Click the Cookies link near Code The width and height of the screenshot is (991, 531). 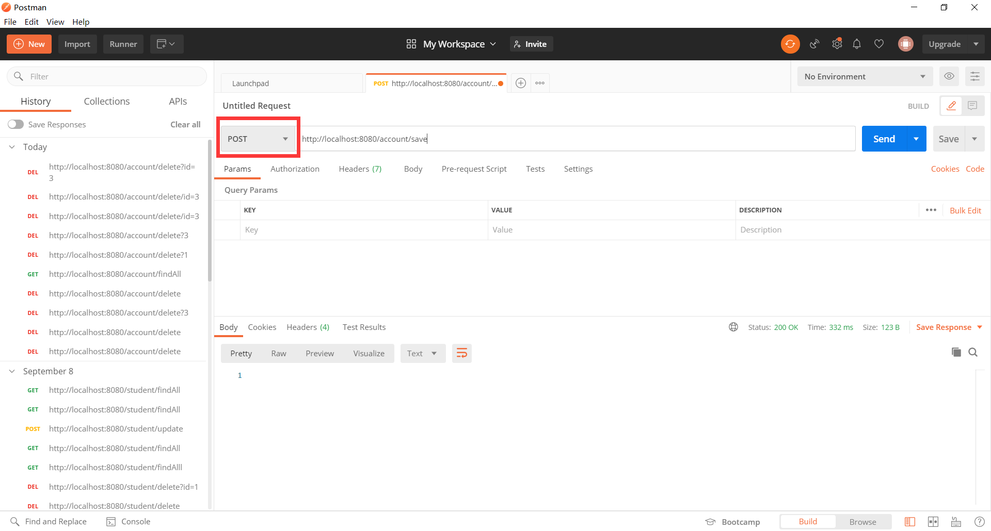(945, 169)
